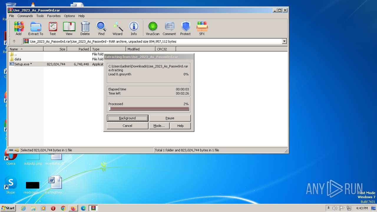
Task: Sort by Modified column header
Action: [141, 49]
